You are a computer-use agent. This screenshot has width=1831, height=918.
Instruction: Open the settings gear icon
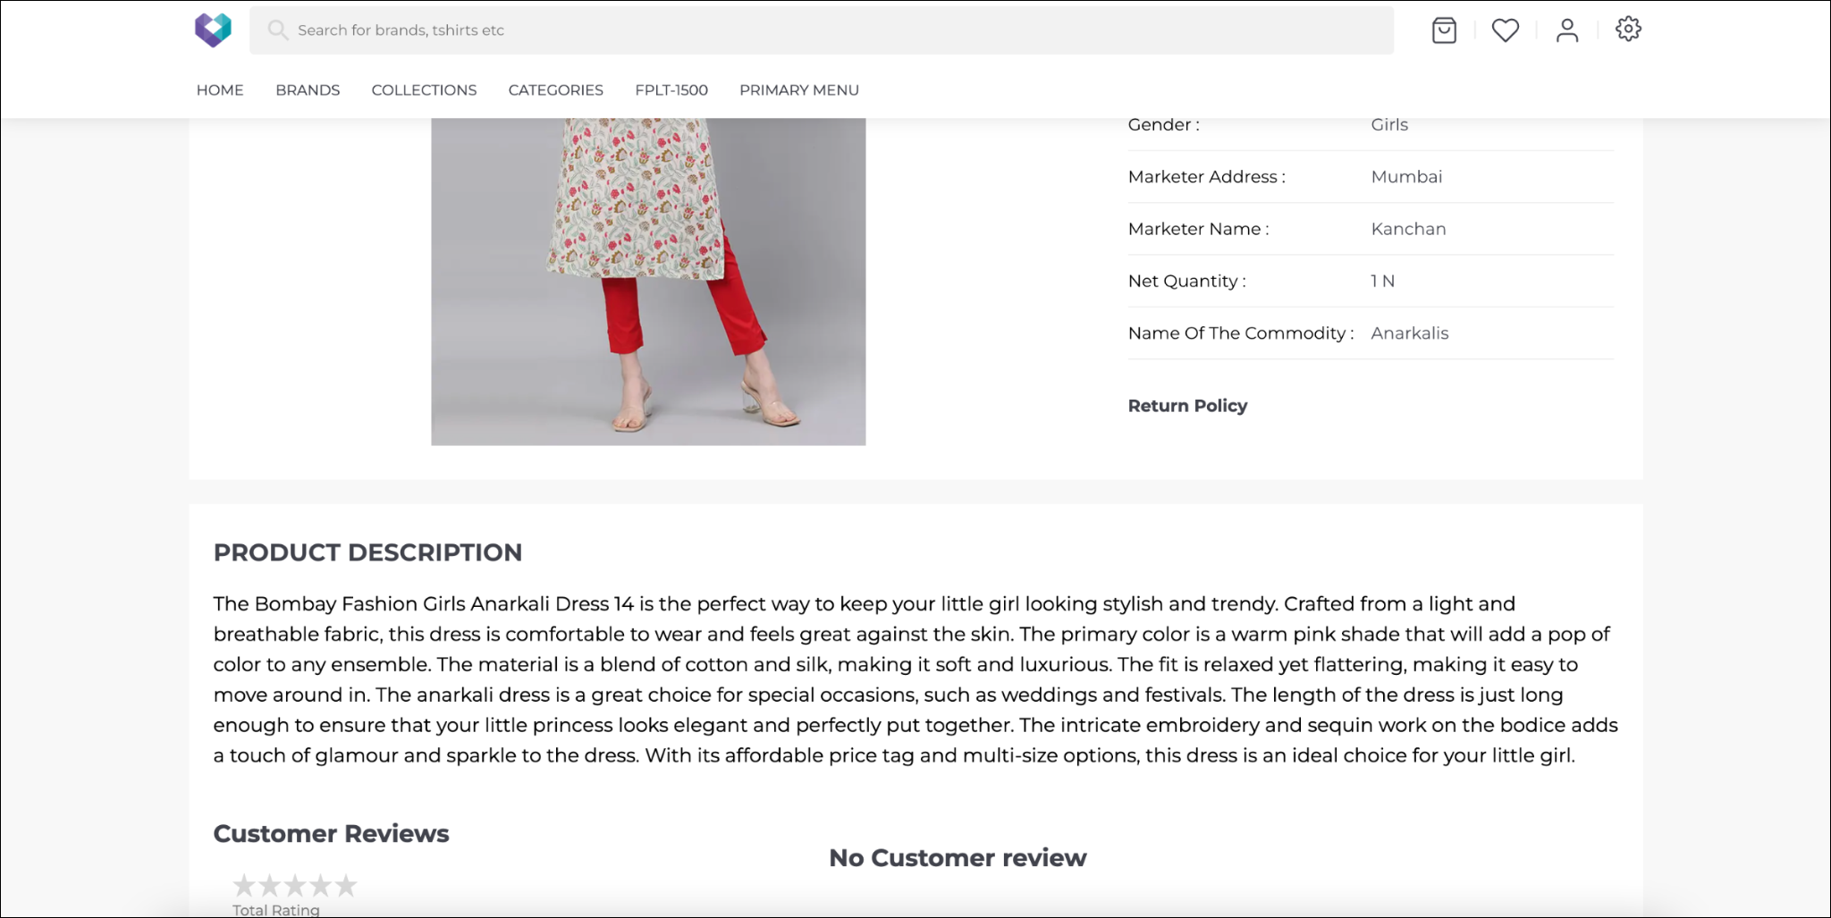[x=1628, y=29]
